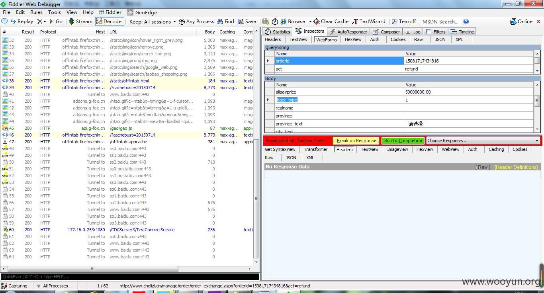Click the Tearoff toolbar button
Screen dimensions: 544x293
coord(403,21)
